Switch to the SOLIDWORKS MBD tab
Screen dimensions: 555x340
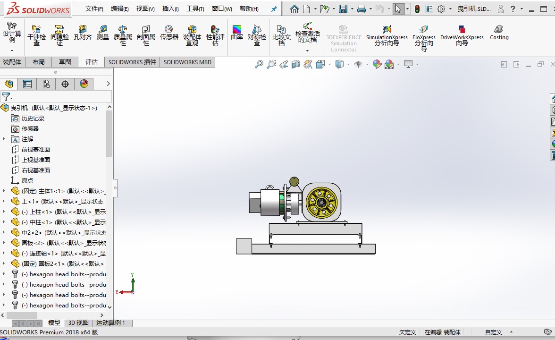(187, 62)
